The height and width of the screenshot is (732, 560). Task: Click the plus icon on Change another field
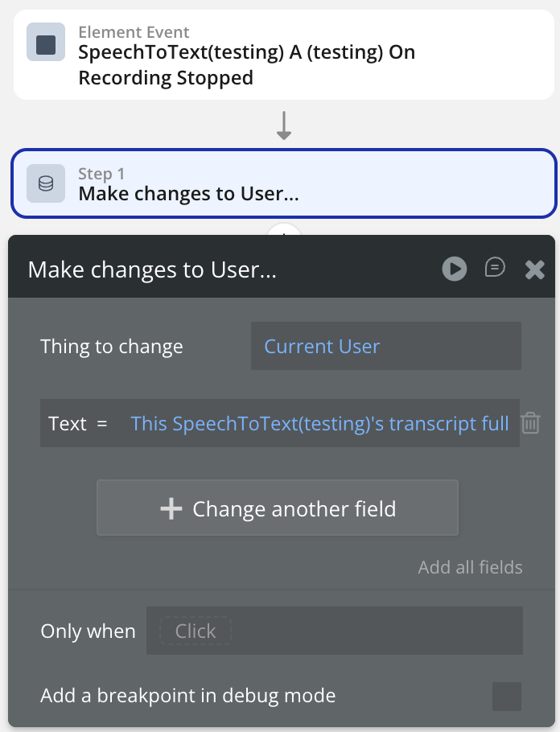[x=171, y=508]
